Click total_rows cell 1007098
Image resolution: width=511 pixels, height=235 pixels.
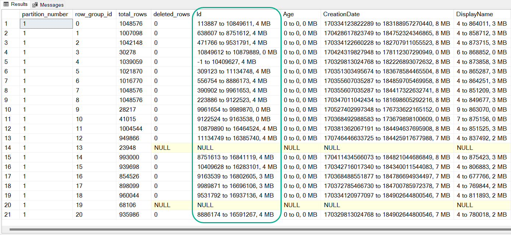pyautogui.click(x=133, y=33)
